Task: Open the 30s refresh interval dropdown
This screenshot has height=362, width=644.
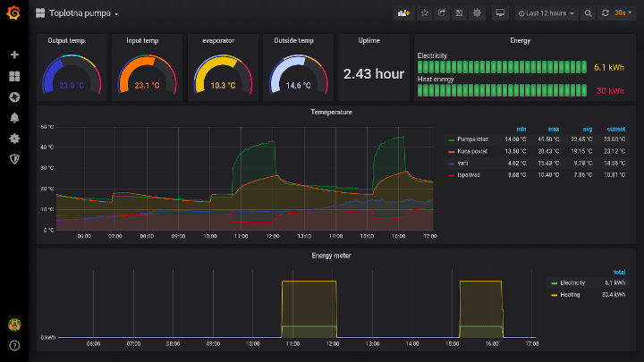Action: point(623,13)
